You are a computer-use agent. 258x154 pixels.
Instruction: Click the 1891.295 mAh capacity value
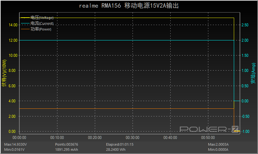pyautogui.click(x=67, y=150)
